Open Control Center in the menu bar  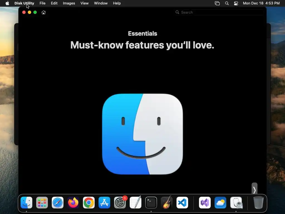point(236,3)
